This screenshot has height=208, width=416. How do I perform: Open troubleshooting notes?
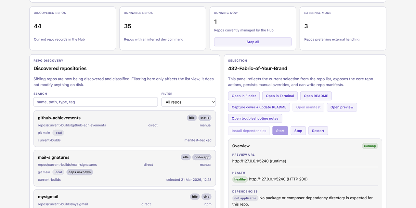[x=255, y=119]
